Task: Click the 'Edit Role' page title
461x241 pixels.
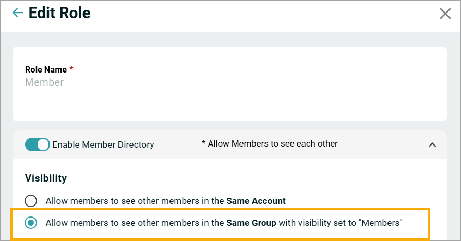Action: point(59,13)
